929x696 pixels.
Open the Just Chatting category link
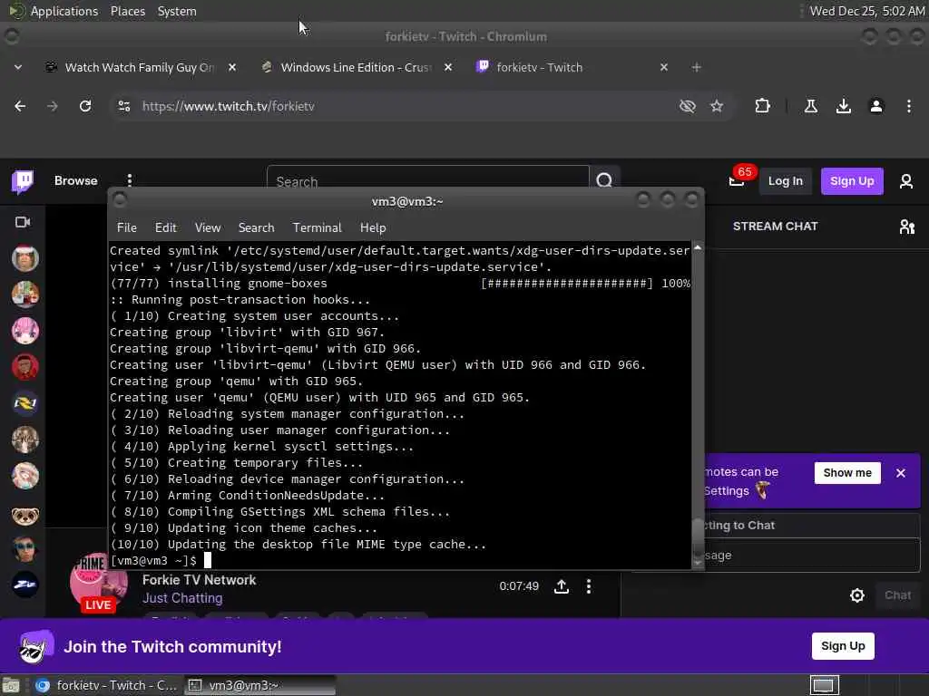[182, 598]
